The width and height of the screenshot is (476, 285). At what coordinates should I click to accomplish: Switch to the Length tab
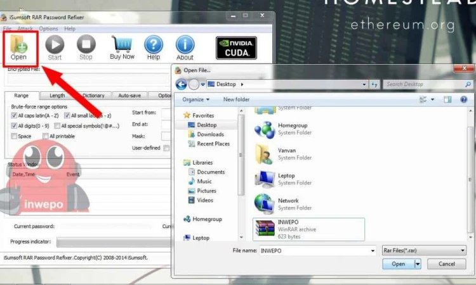(x=57, y=96)
